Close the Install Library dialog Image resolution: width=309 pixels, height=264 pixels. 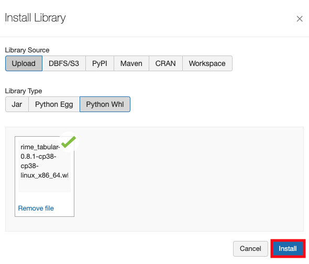(x=300, y=19)
